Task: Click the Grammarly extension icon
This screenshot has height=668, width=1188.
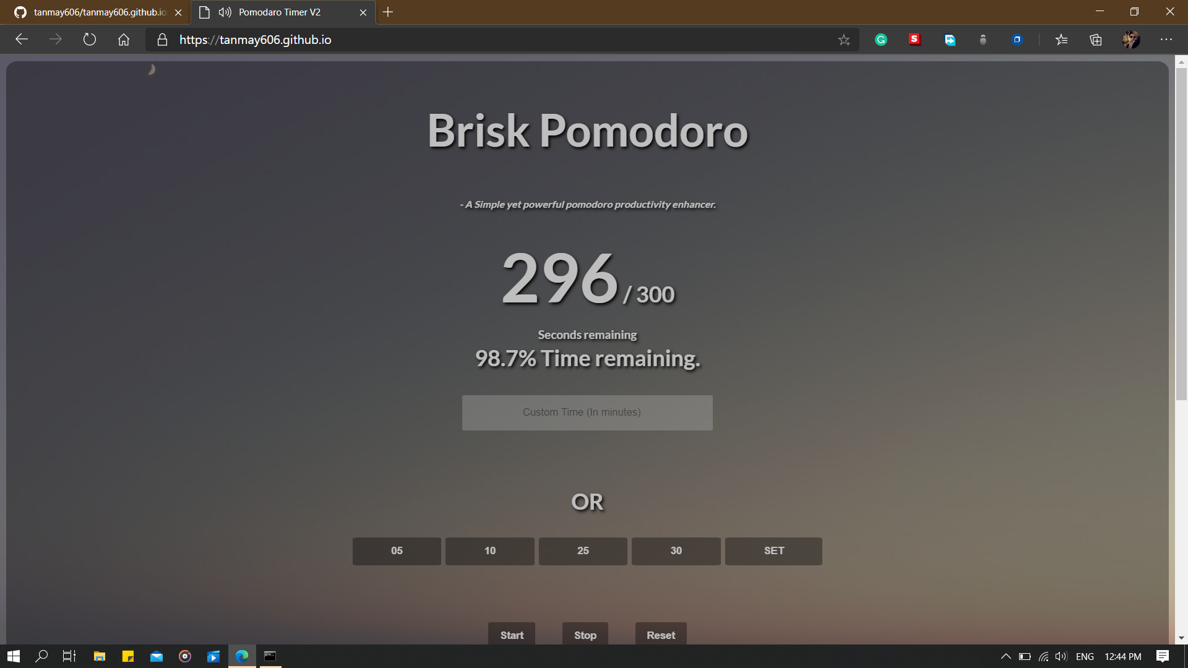Action: tap(880, 40)
